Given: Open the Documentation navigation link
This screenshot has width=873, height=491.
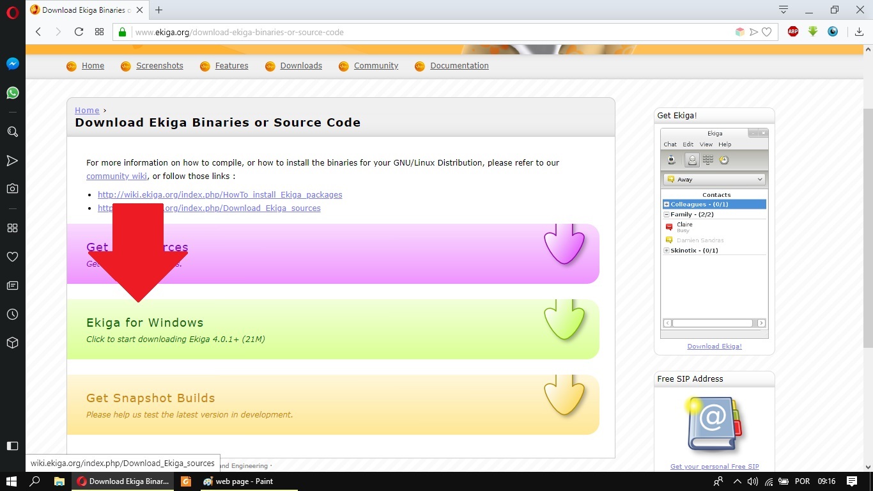Looking at the screenshot, I should click(x=460, y=66).
